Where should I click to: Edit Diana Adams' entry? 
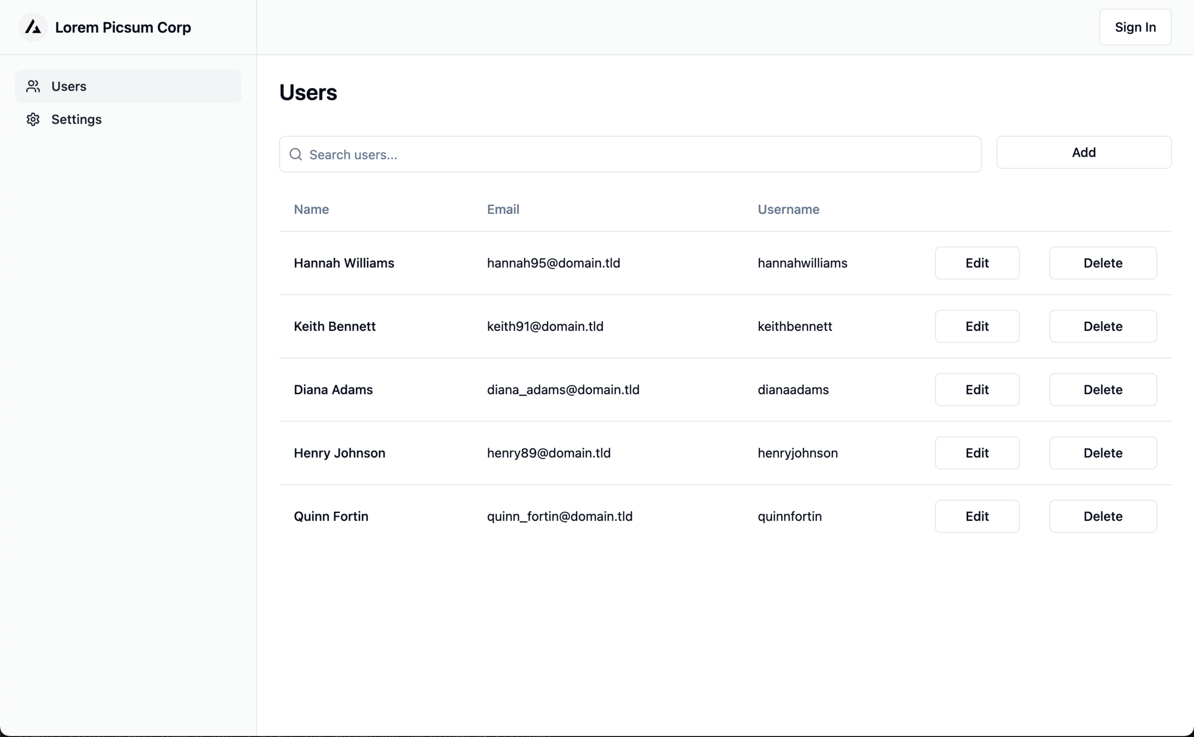tap(977, 390)
